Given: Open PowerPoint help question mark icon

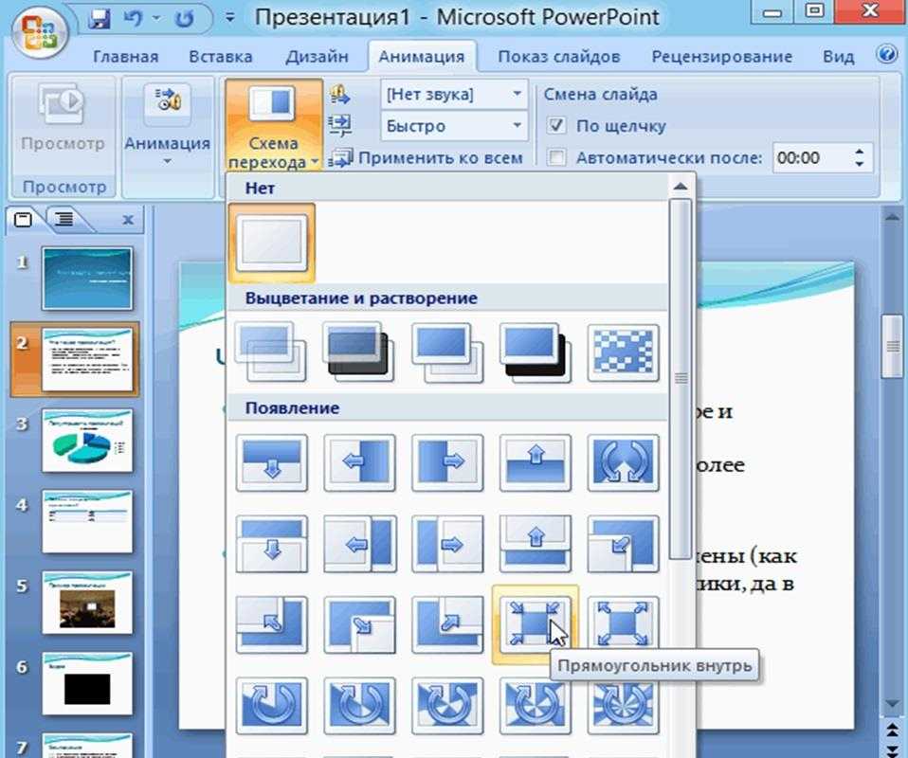Looking at the screenshot, I should click(x=886, y=54).
